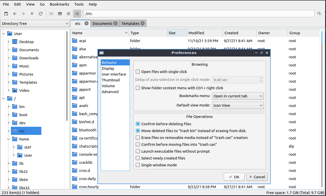The height and width of the screenshot is (196, 326).
Task: Select the detailed list view icon
Action: click(x=77, y=14)
